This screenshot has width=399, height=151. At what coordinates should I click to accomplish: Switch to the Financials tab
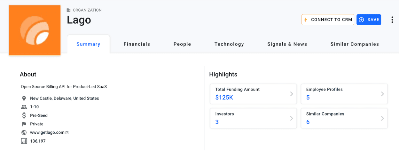(x=137, y=44)
